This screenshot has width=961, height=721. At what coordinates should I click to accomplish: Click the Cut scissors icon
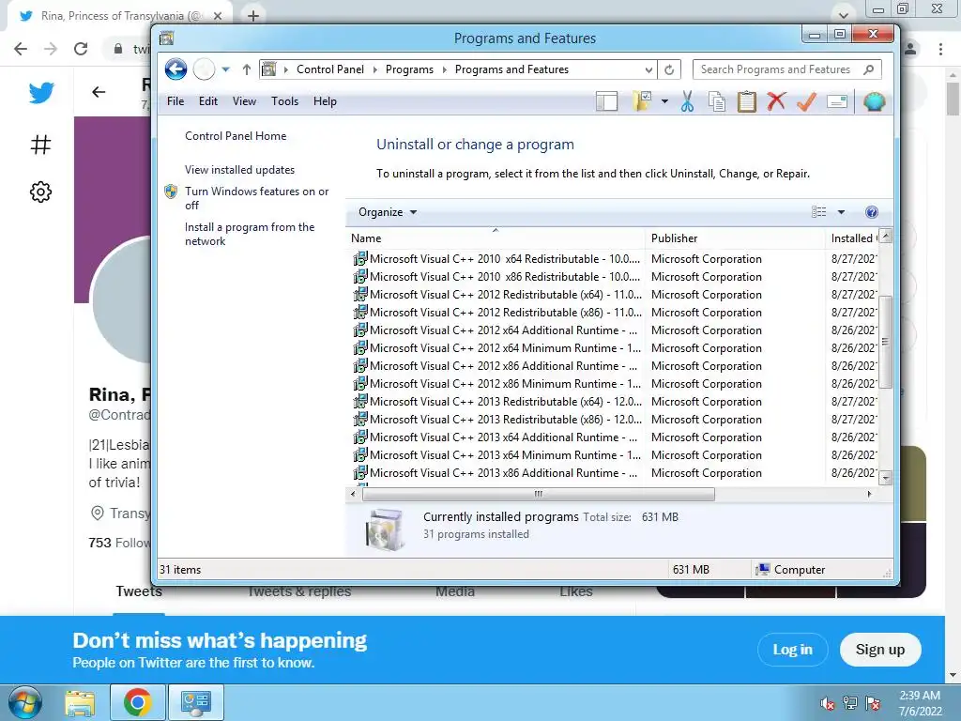[x=687, y=101]
